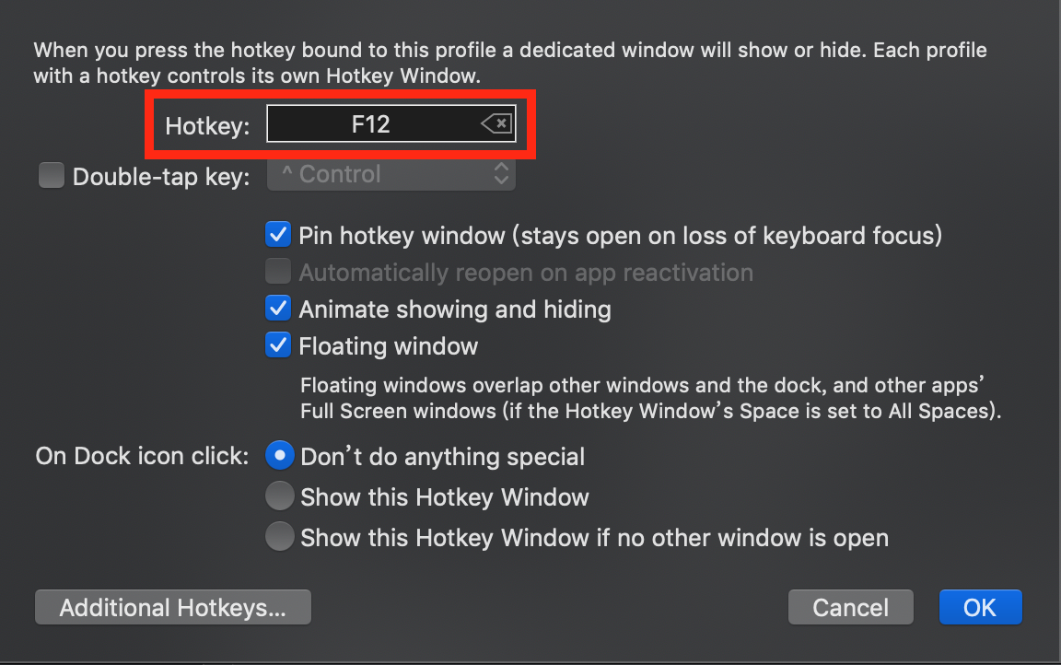
Task: Choose 'Show this Hotkey Window'
Action: coord(279,496)
